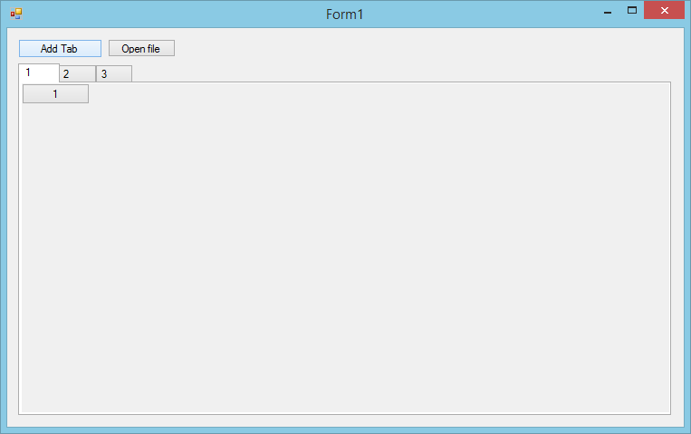691x434 pixels.
Task: Open a file with Open file button
Action: click(141, 49)
